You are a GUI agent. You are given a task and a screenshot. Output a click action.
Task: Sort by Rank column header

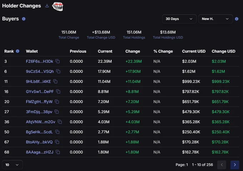[x=9, y=51]
